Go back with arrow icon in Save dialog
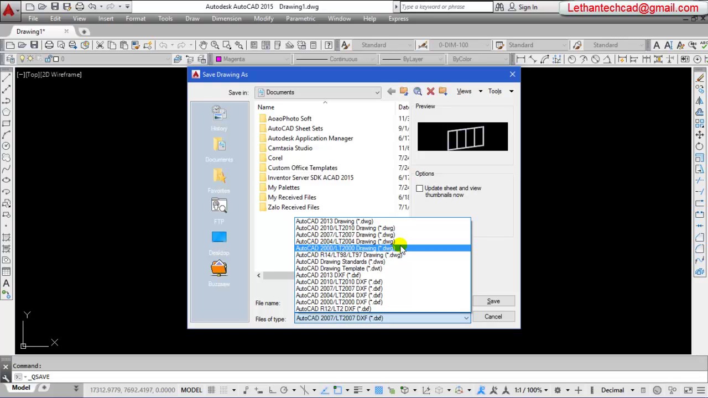Viewport: 708px width, 398px height. click(x=391, y=91)
